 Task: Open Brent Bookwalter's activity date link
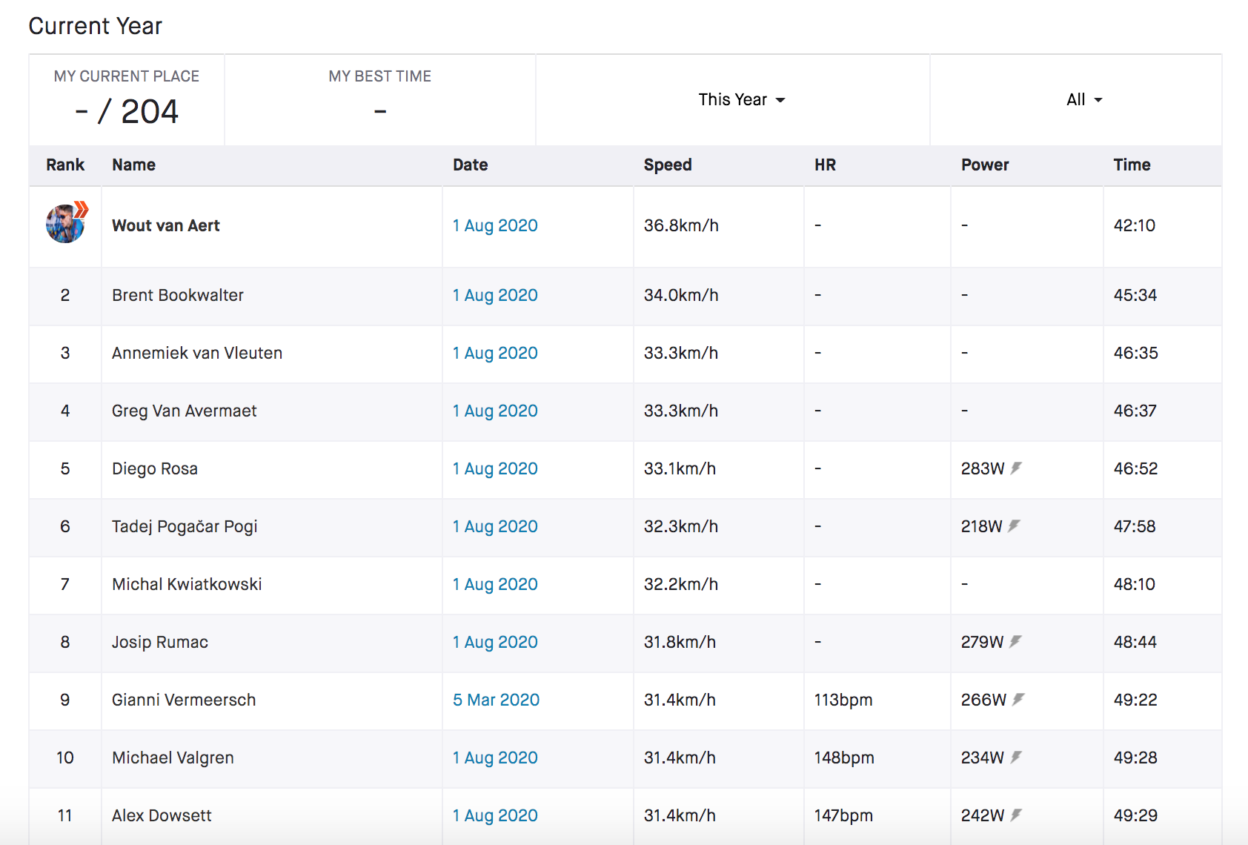(495, 295)
